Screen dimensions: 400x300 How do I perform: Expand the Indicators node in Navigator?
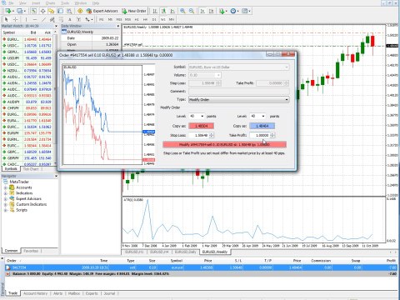[x=5, y=193]
